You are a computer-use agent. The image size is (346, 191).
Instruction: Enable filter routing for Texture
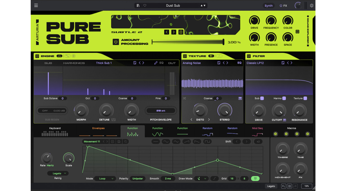(x=305, y=98)
